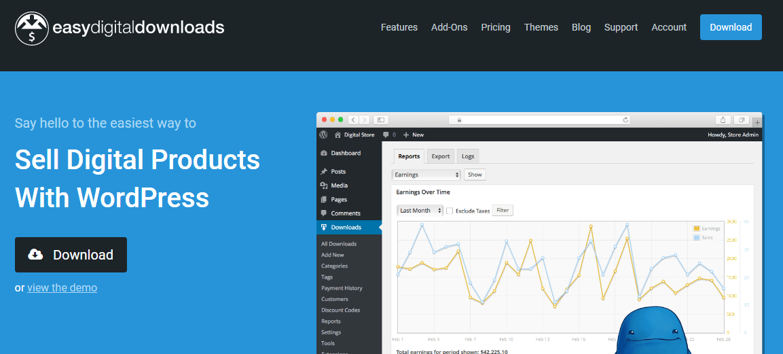Click the WordPress logo in admin bar
This screenshot has width=783, height=354.
click(x=323, y=135)
